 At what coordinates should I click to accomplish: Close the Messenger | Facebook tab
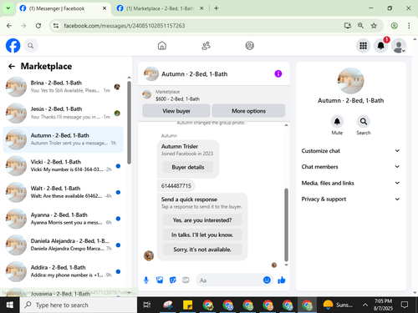click(x=104, y=8)
